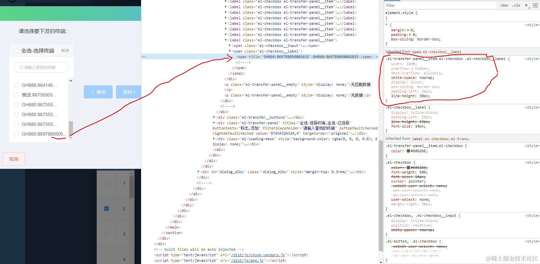
Task: Select the closing section tag line
Action: point(172,233)
